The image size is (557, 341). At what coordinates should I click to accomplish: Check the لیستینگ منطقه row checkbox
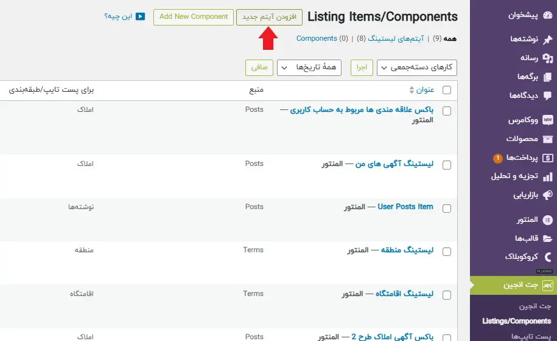pos(447,252)
